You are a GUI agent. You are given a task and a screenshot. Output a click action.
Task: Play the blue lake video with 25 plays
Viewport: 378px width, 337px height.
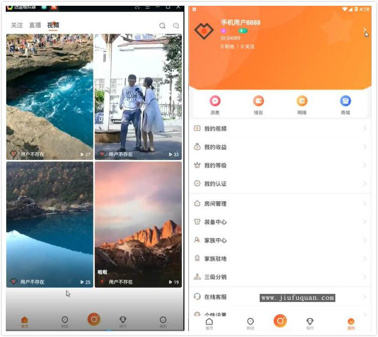49,224
